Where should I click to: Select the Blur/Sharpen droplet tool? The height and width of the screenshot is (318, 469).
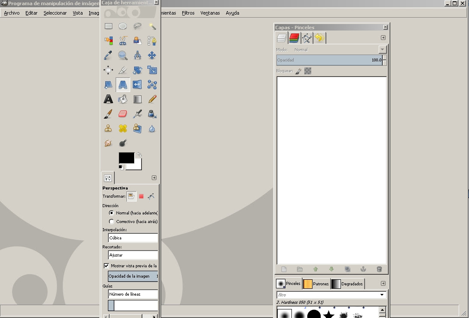(152, 128)
